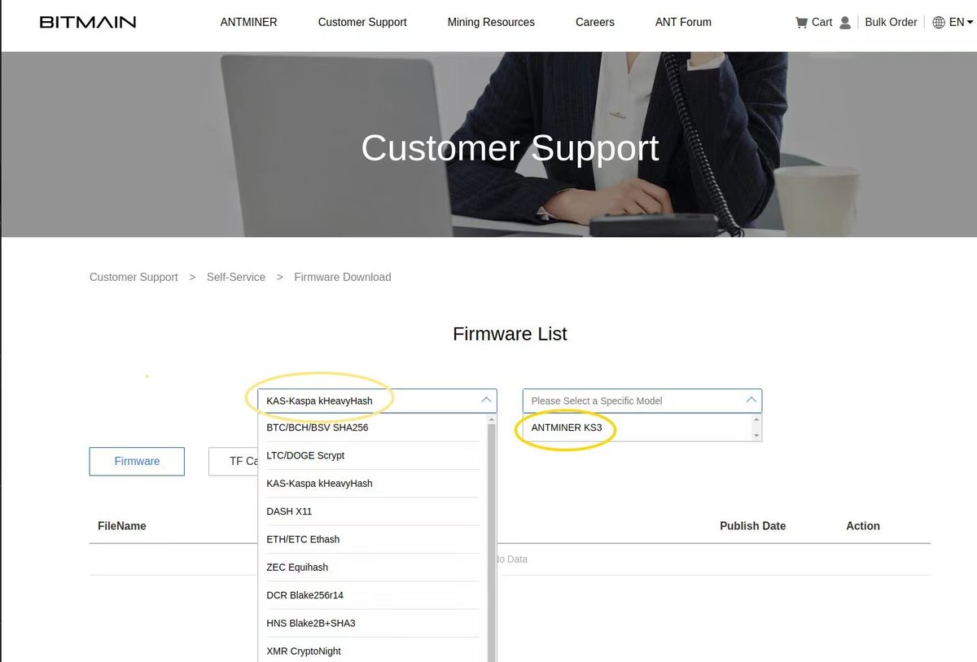
Task: Click the arrow on the Specific Model dropdown
Action: [x=751, y=400]
